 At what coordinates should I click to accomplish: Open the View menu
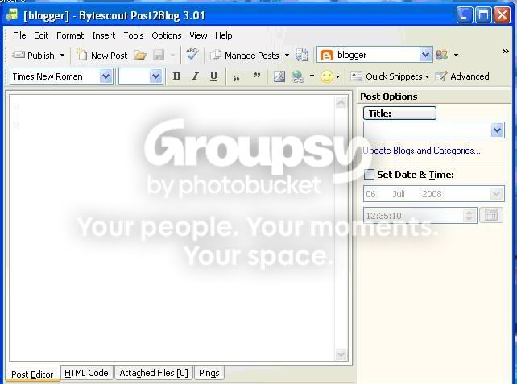pos(198,35)
